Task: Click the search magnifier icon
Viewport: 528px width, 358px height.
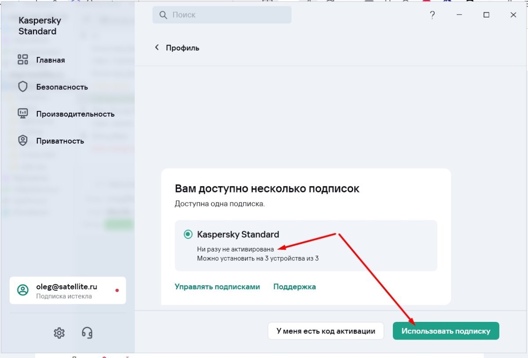Action: coord(163,15)
